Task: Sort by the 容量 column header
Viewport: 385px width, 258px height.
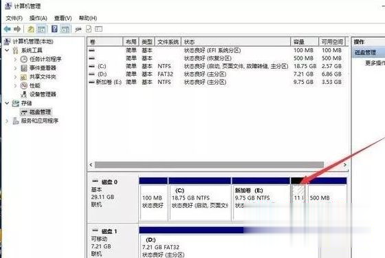Action: 305,42
